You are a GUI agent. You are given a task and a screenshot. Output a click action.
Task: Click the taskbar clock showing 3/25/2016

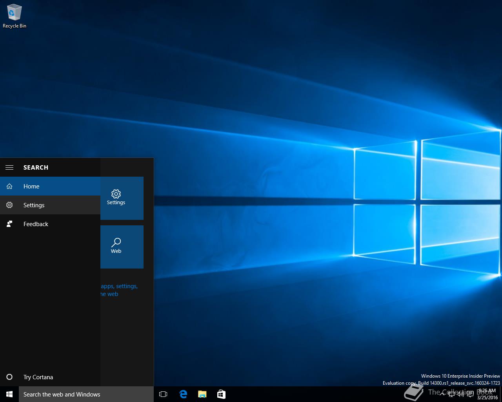coord(487,394)
